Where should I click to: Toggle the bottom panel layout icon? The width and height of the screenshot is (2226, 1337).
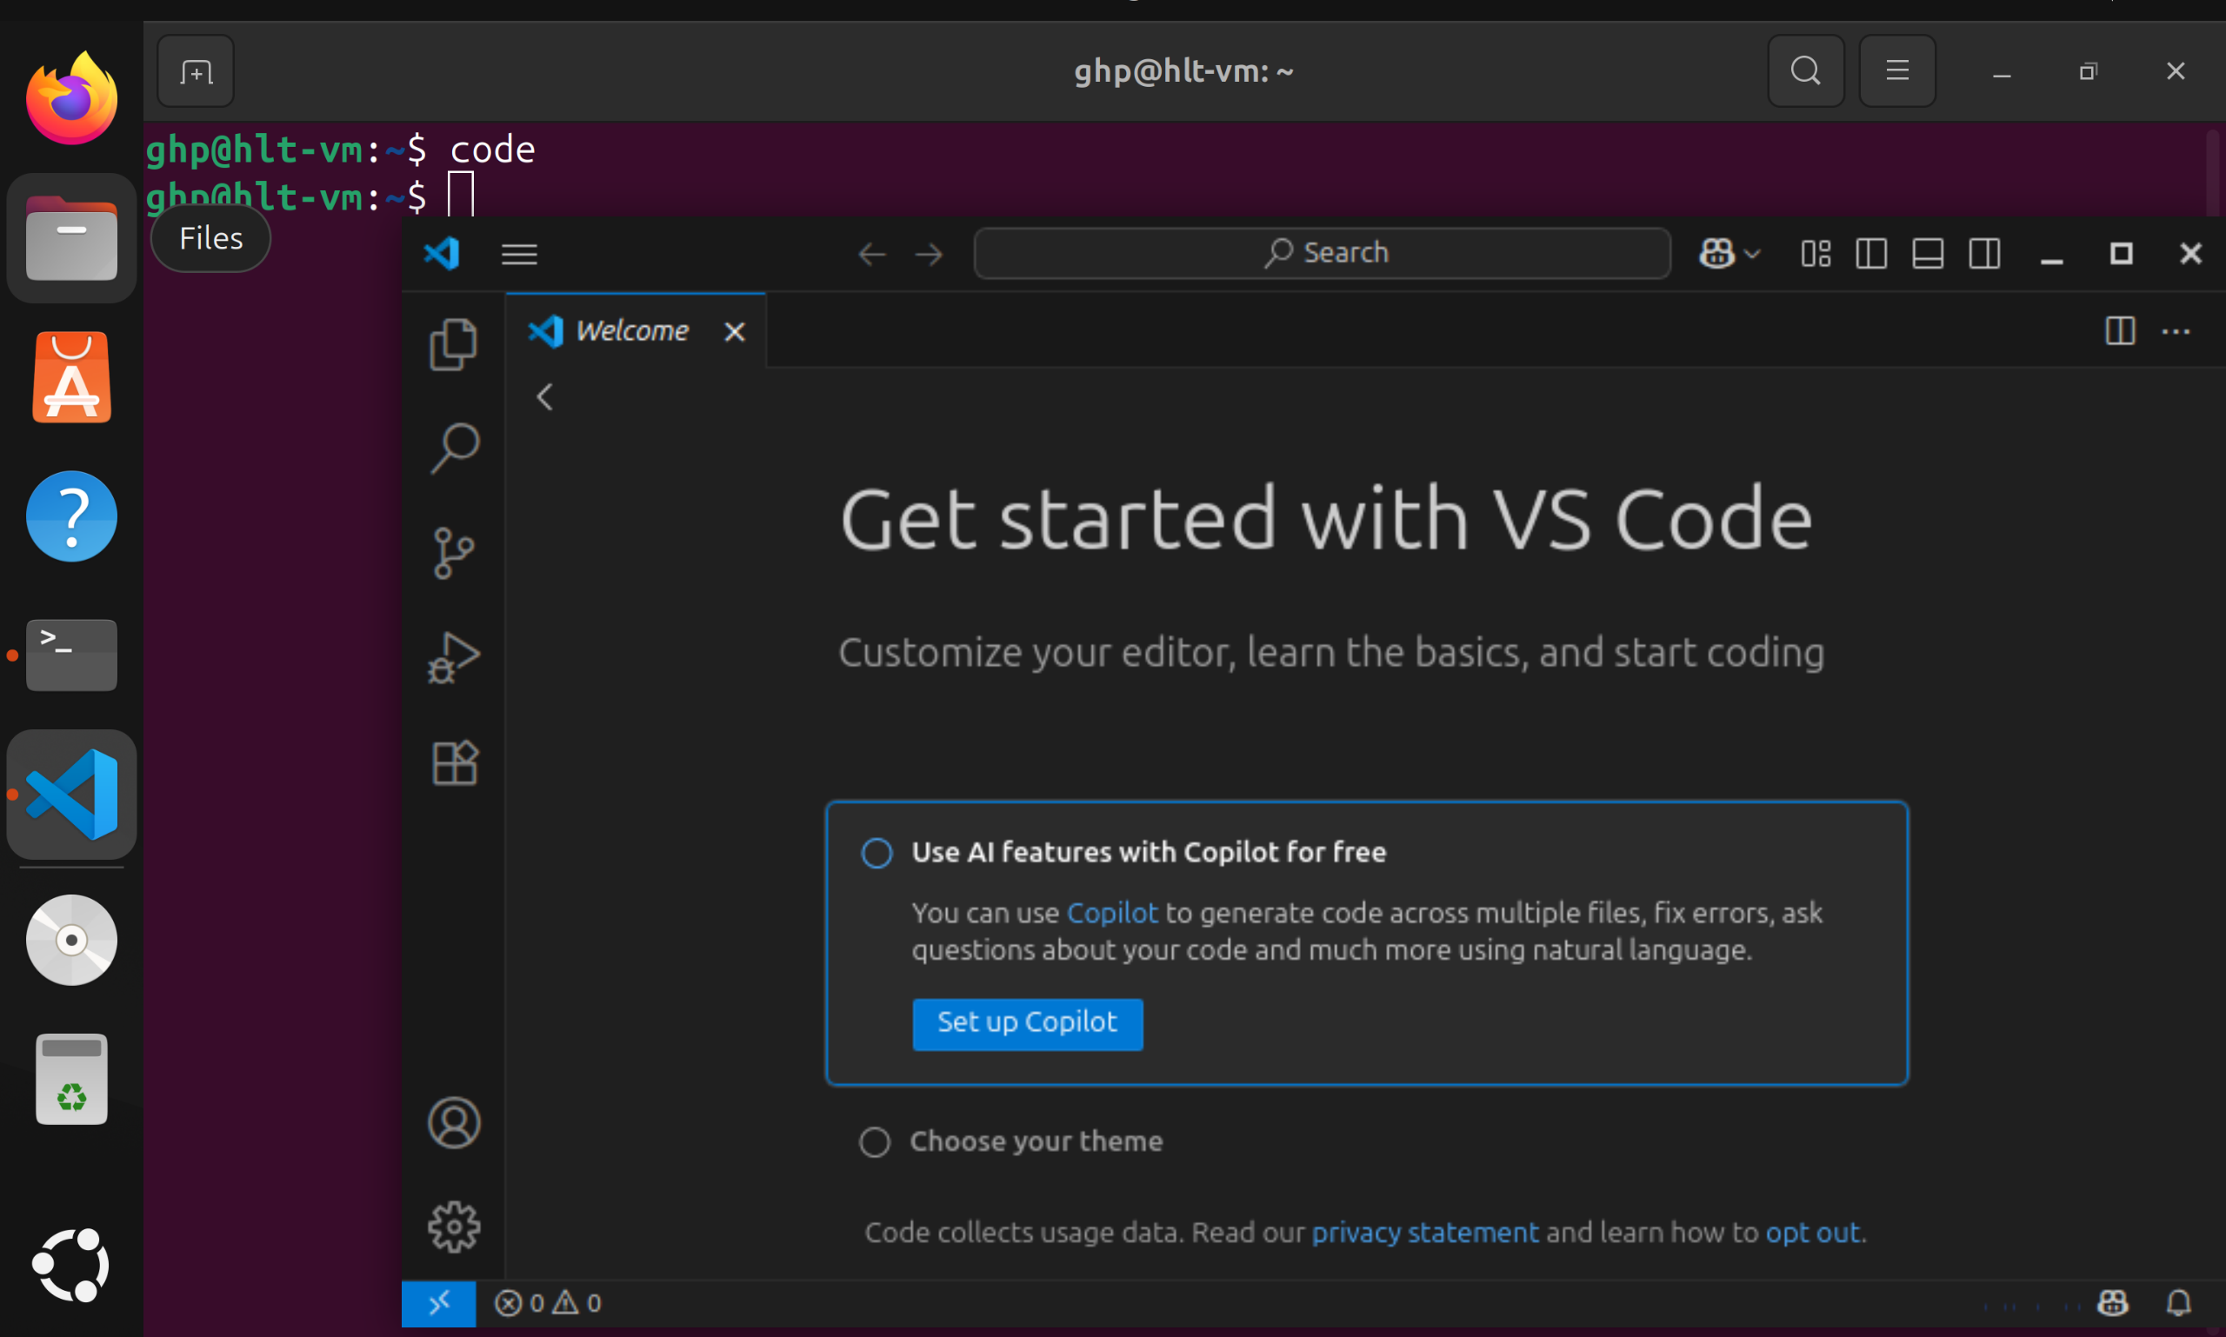tap(1928, 254)
